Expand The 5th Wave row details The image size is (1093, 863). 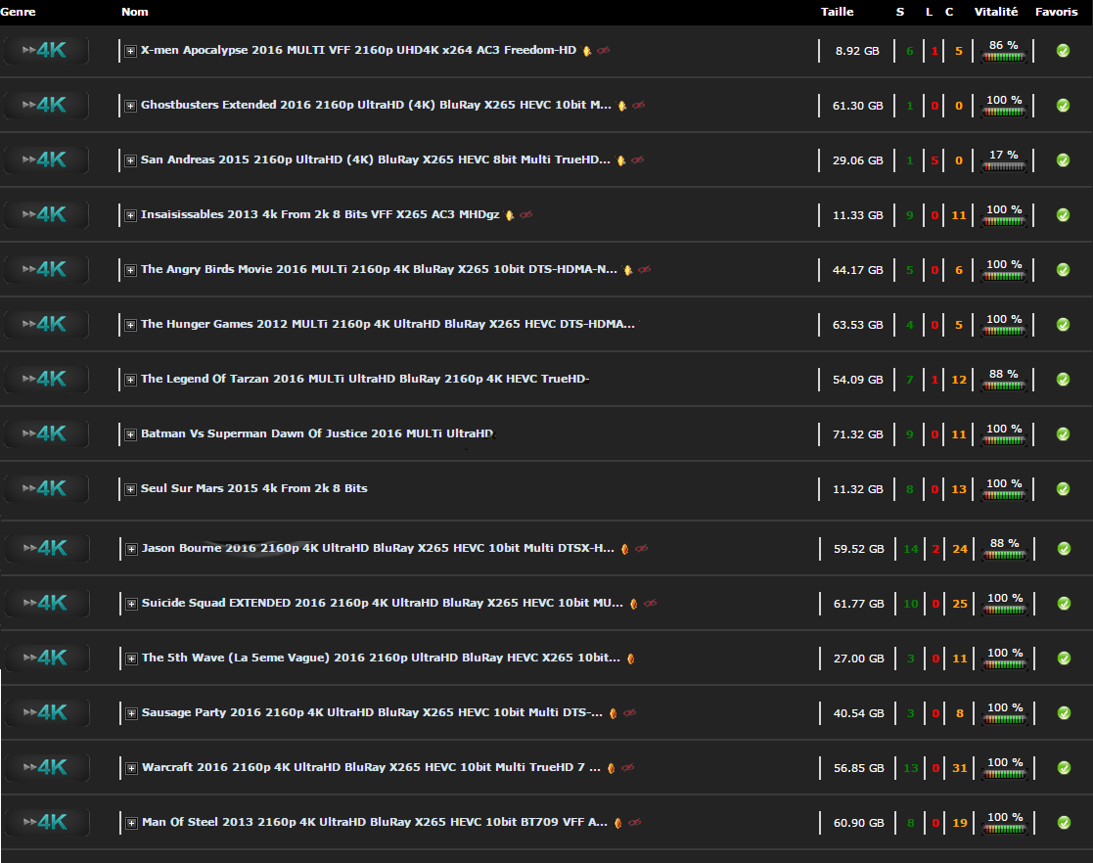tap(131, 659)
